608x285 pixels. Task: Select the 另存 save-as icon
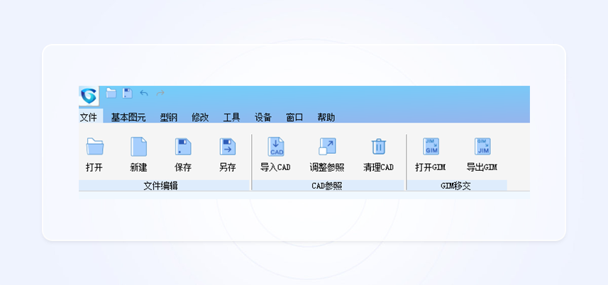coord(227,147)
